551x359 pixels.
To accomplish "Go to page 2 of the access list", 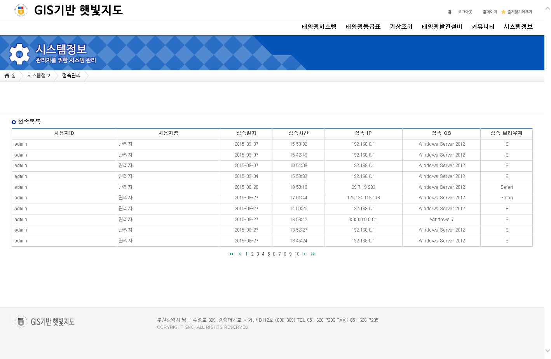I will pyautogui.click(x=252, y=254).
